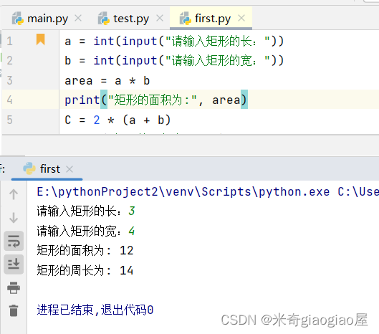379x334 pixels.
Task: Click the print icon in Run panel
Action: (x=14, y=288)
